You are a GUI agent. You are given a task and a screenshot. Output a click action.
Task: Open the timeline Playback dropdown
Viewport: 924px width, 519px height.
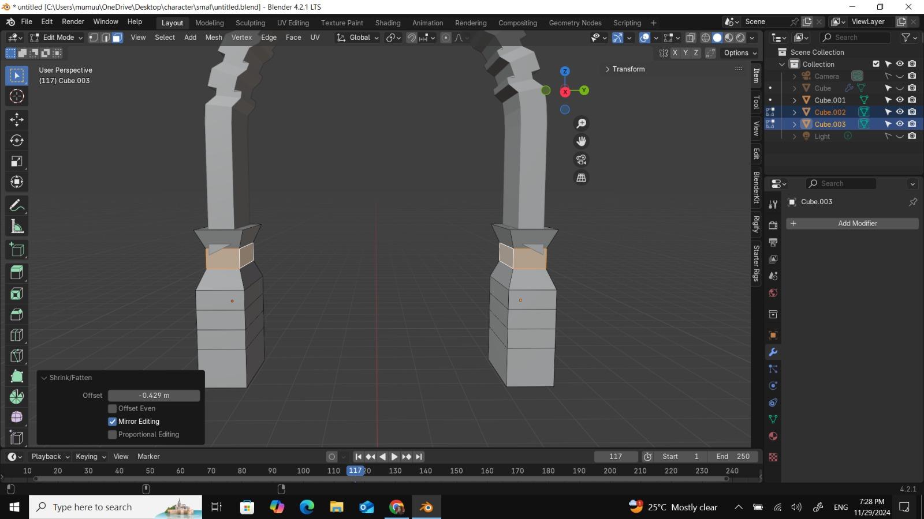(50, 457)
